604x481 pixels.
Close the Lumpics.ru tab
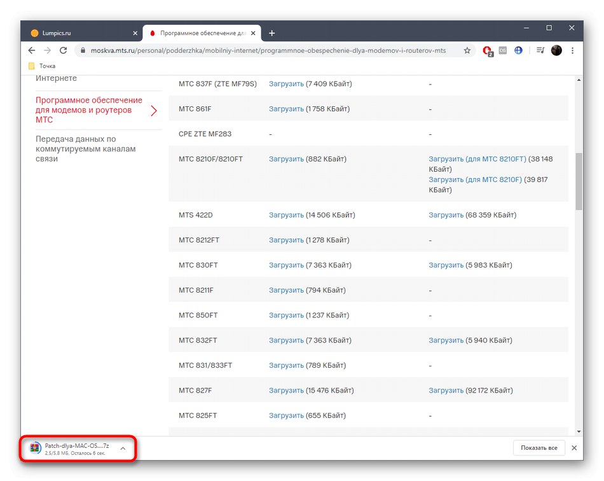click(135, 33)
